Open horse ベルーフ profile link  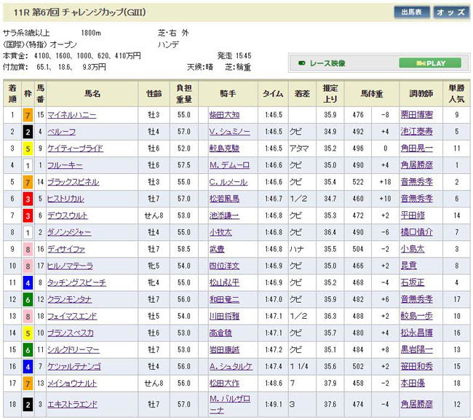click(x=60, y=132)
